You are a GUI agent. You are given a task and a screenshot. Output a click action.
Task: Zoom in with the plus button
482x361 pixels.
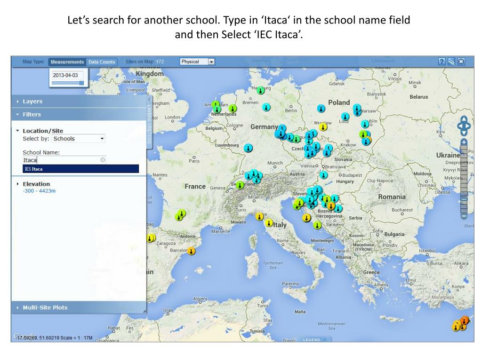(464, 142)
